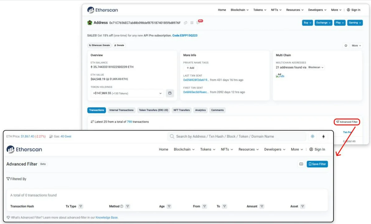Copy the address 0x71C7656E to clipboard
This screenshot has width=371, height=224.
[186, 23]
